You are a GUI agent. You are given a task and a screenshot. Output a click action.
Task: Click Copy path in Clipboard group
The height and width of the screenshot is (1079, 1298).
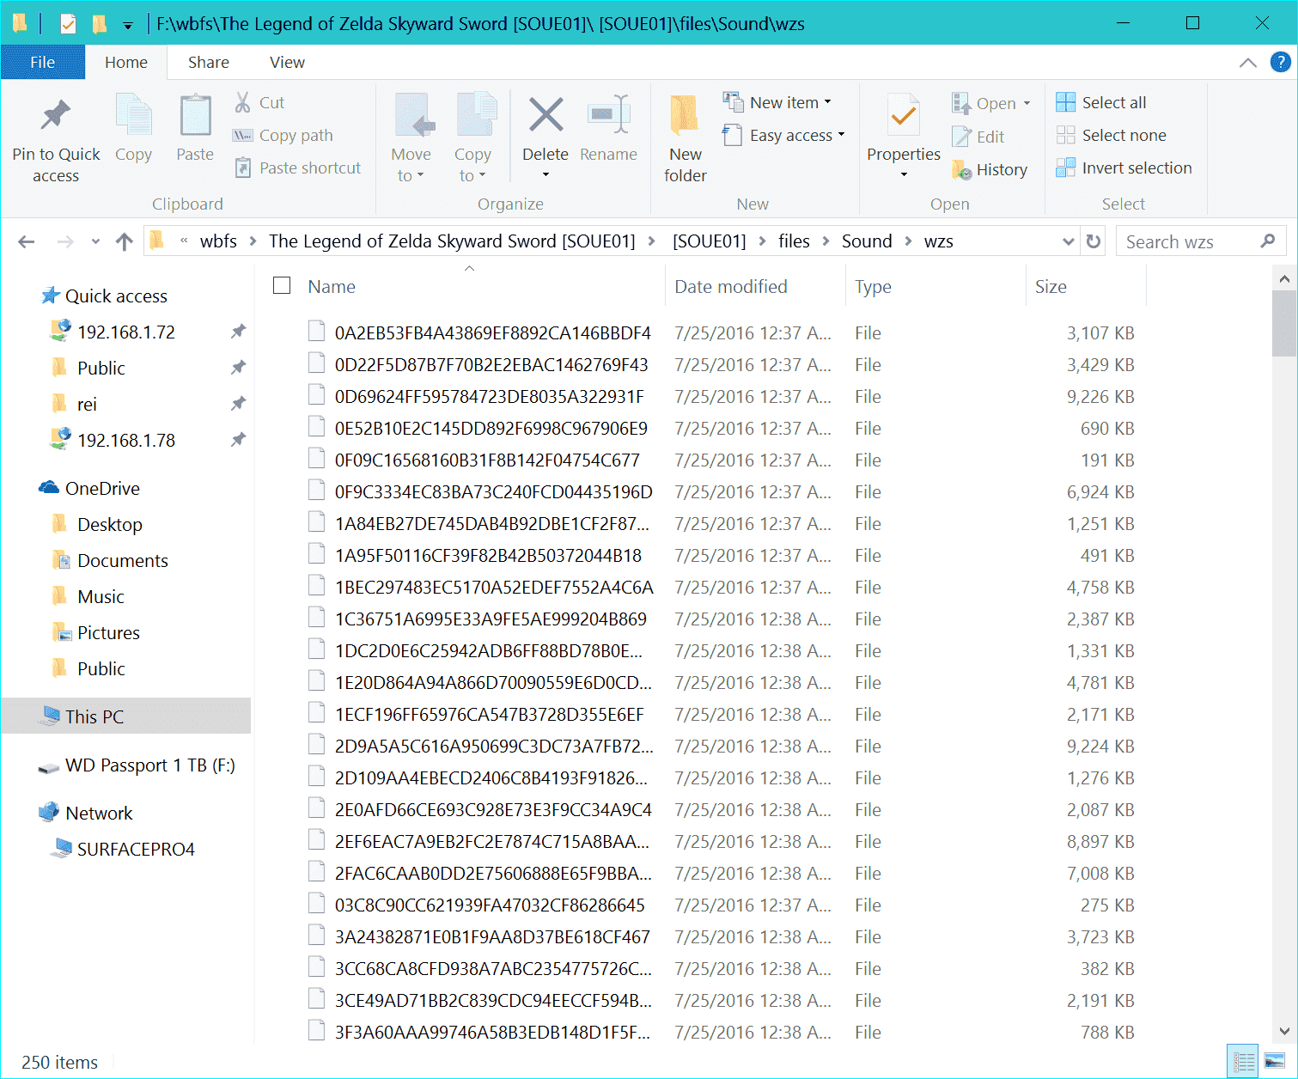click(283, 135)
